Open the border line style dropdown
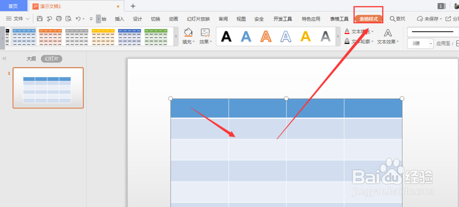 tap(433, 31)
